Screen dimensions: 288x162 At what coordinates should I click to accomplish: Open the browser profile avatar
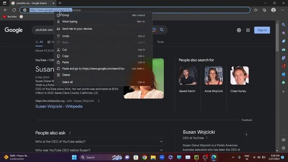(x=273, y=10)
